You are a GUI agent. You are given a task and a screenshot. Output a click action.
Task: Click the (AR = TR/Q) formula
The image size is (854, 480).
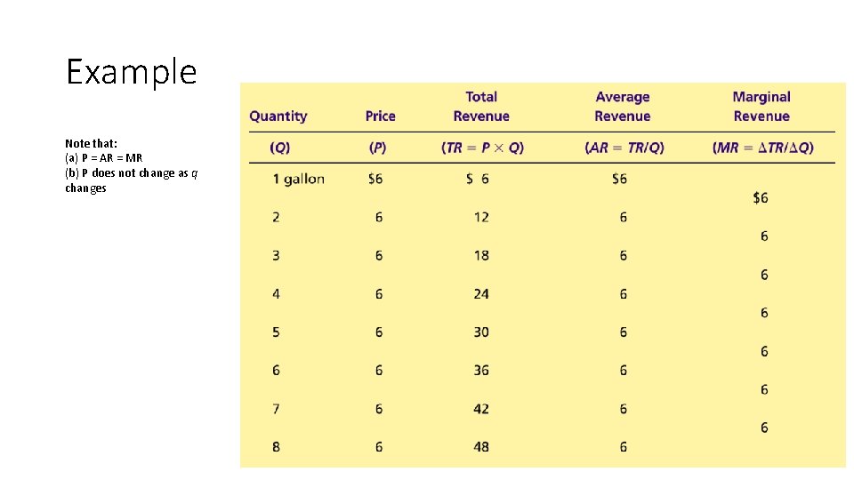pos(624,148)
